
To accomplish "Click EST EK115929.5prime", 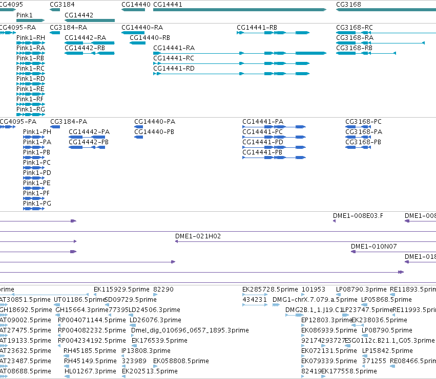I will (121, 289).
